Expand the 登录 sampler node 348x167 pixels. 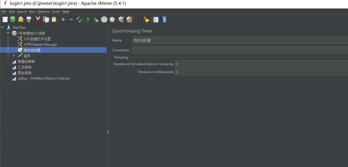pos(14,56)
